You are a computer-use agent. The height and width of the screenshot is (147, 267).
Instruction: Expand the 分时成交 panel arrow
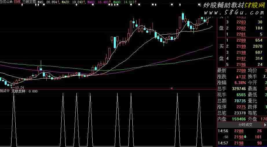coord(265,125)
